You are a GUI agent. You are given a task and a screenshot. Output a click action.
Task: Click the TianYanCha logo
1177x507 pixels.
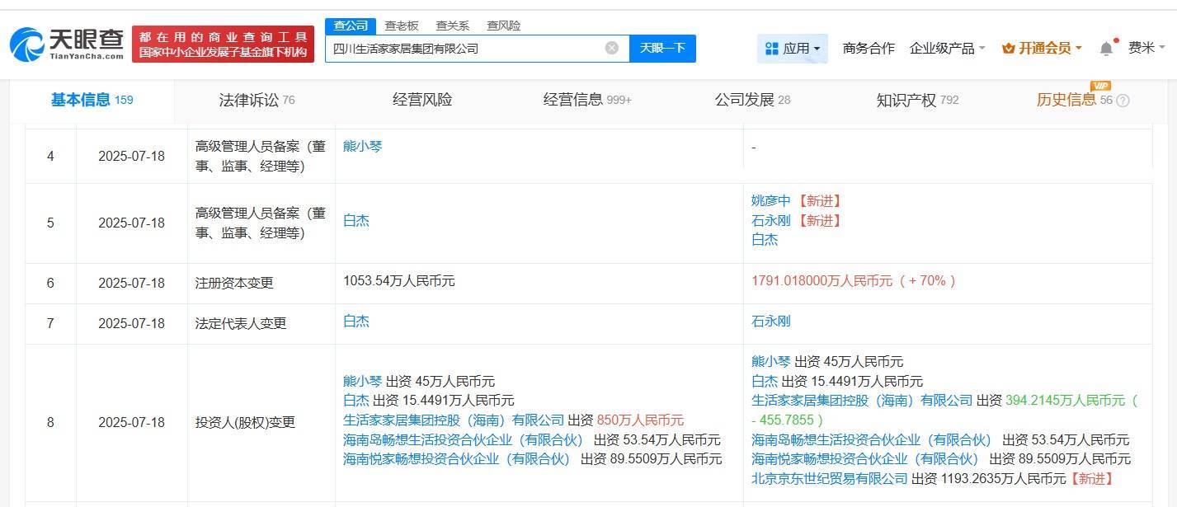point(68,44)
